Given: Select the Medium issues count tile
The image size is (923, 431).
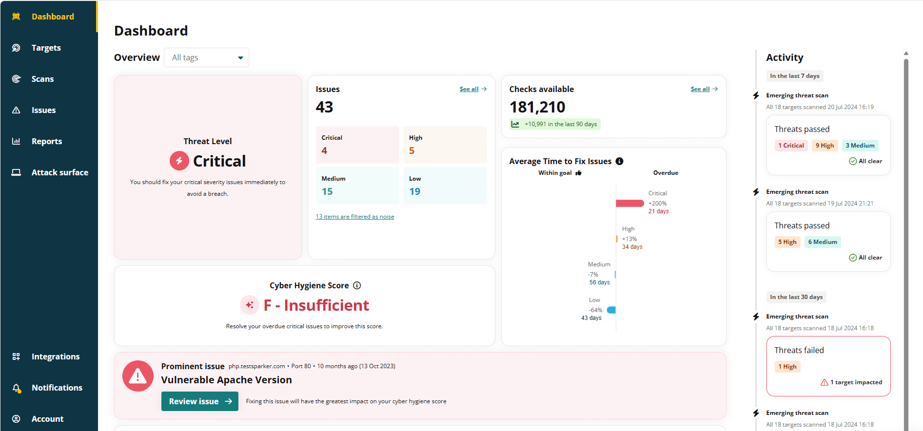Looking at the screenshot, I should pyautogui.click(x=357, y=186).
